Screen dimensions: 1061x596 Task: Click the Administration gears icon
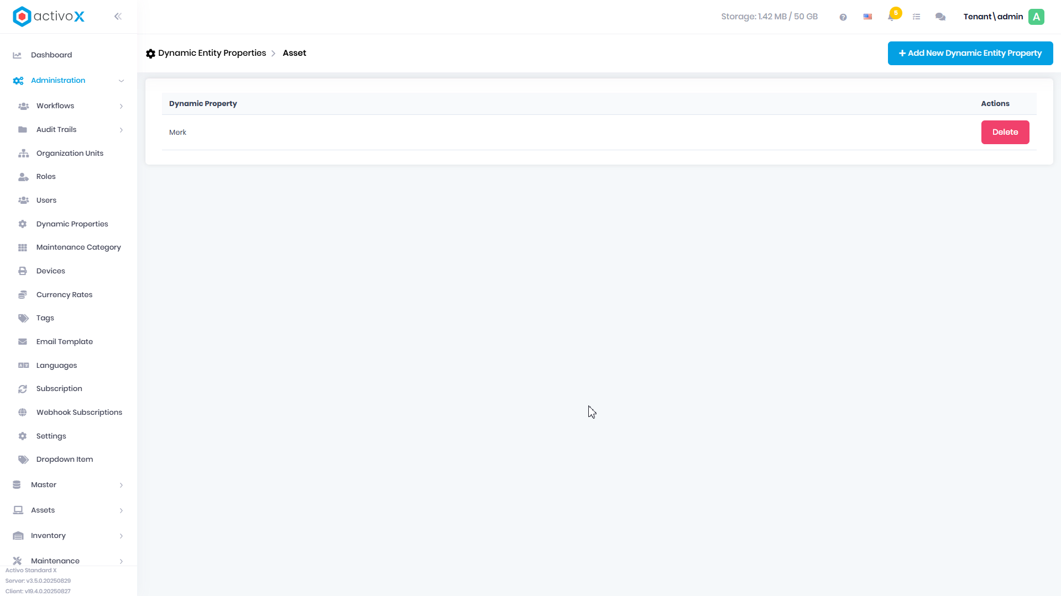pos(18,81)
